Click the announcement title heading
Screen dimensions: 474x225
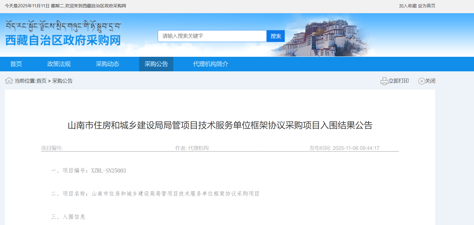click(x=220, y=125)
